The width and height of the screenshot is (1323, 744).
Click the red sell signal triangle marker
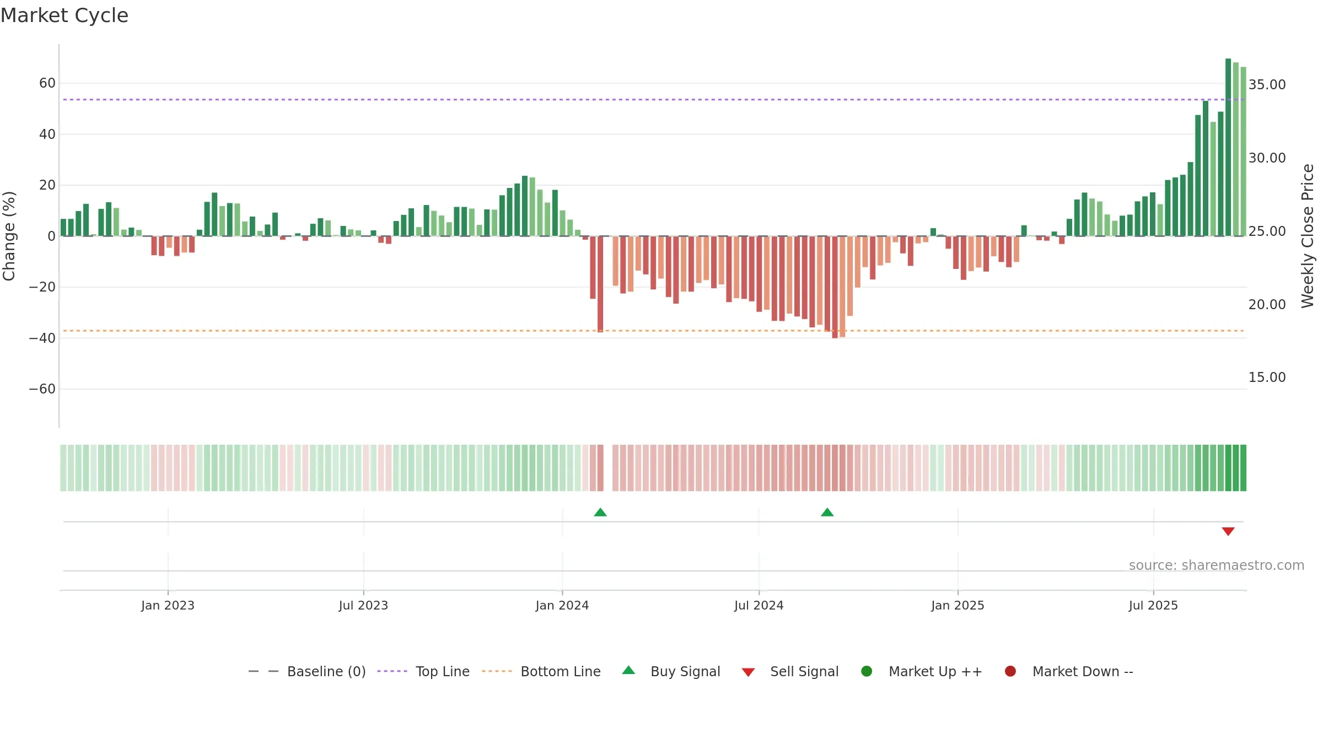[x=1228, y=531]
